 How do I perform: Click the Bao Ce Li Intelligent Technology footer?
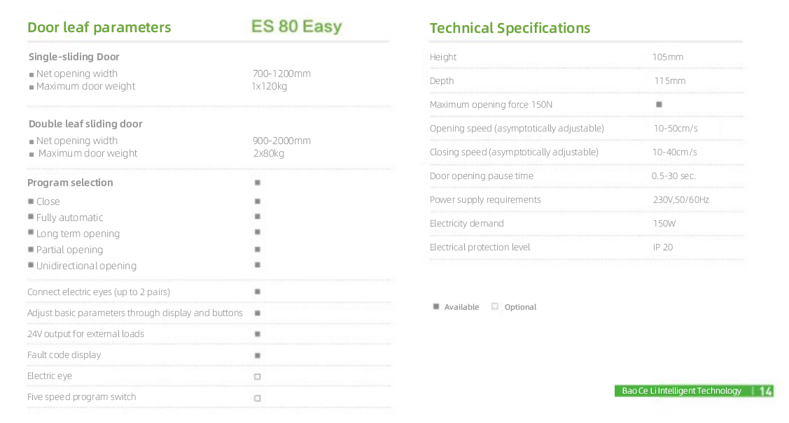click(x=681, y=391)
